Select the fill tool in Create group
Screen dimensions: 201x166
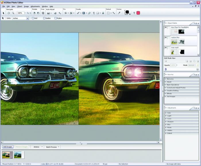point(84,13)
